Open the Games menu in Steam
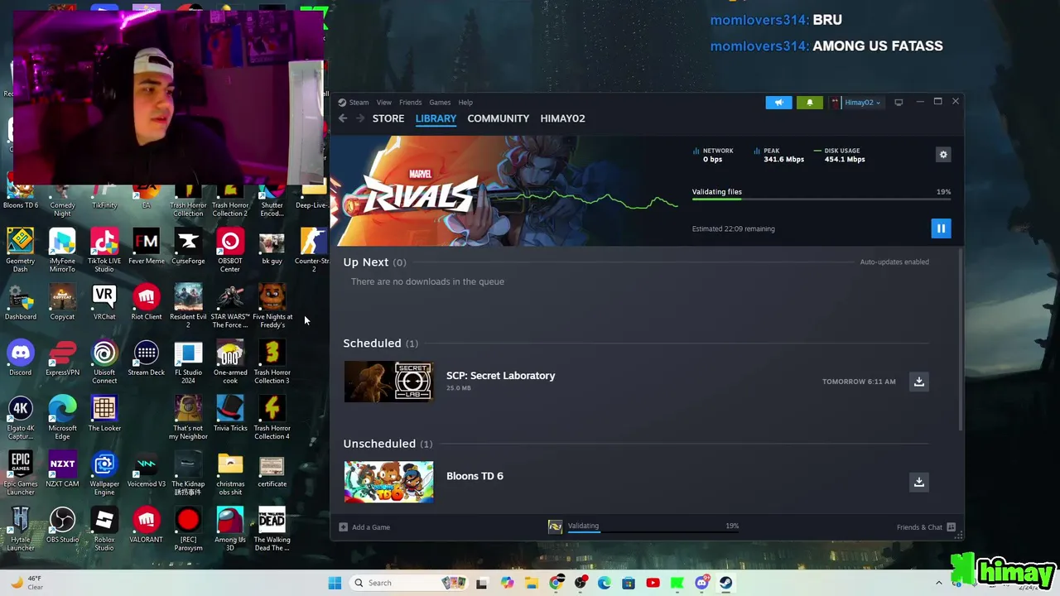 (x=440, y=103)
